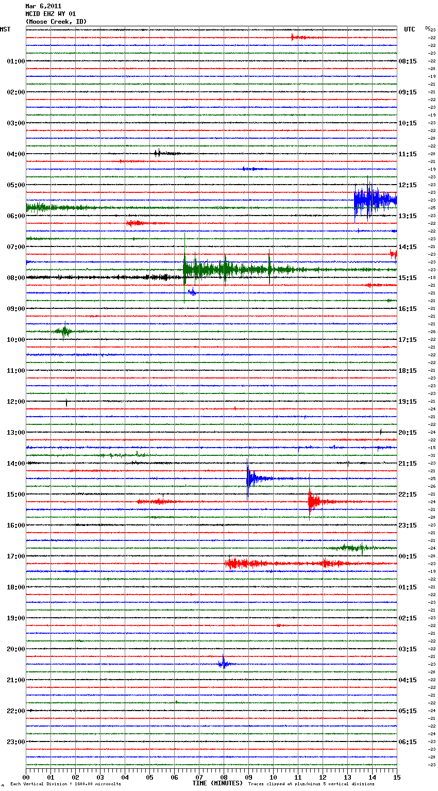Image resolution: width=438 pixels, height=791 pixels.
Task: Select the 13:00 MST row label
Action: [x=16, y=433]
